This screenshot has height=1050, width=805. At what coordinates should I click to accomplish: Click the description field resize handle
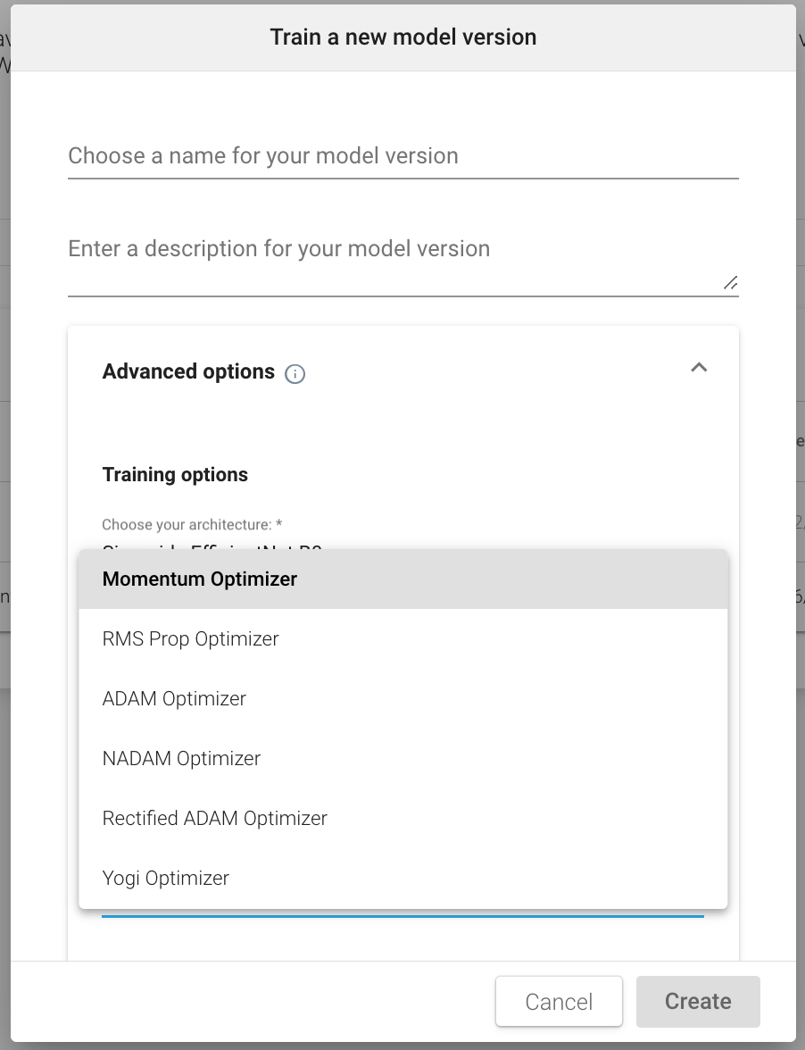(x=730, y=282)
